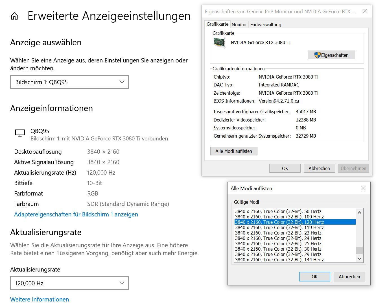The width and height of the screenshot is (376, 306).
Task: Open graphics card Eigenschaften with shield button
Action: (331, 55)
